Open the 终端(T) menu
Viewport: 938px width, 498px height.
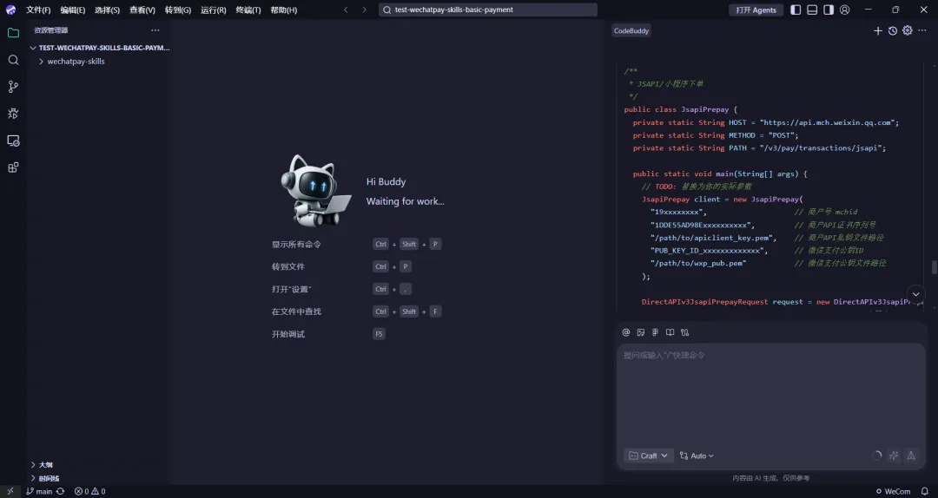point(248,10)
